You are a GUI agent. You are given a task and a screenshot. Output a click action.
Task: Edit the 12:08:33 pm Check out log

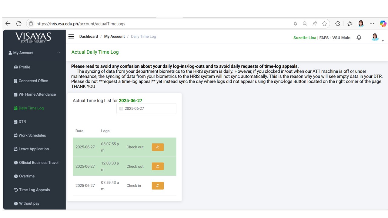[x=158, y=166]
